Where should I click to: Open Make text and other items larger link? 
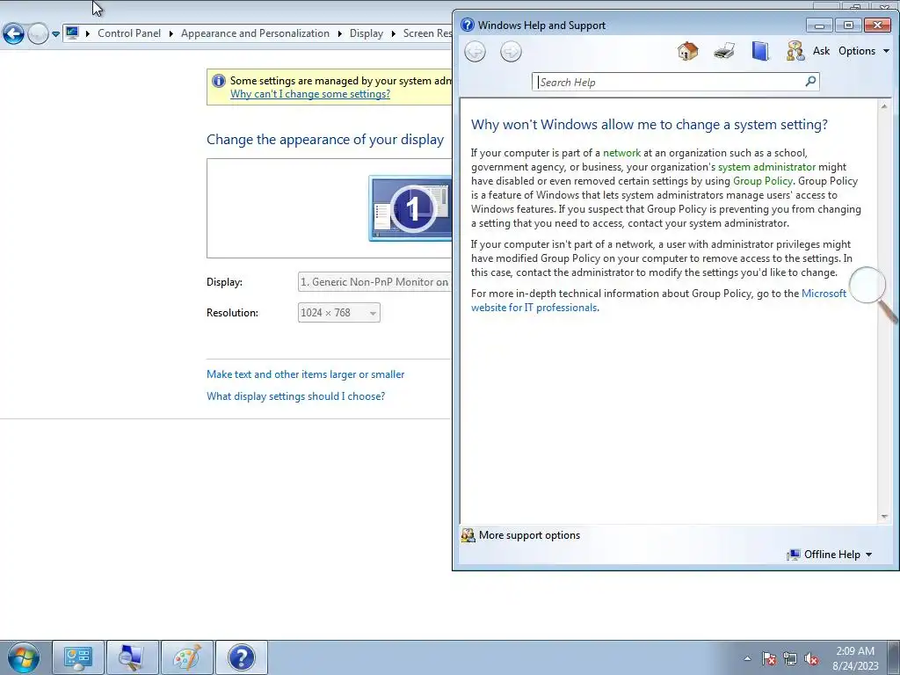coord(305,374)
